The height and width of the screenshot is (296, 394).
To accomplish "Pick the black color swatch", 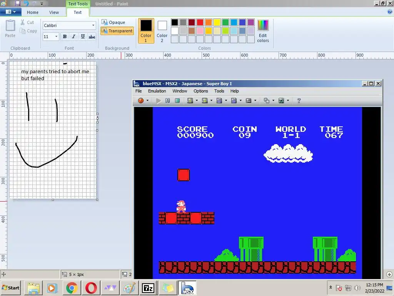I will (175, 22).
